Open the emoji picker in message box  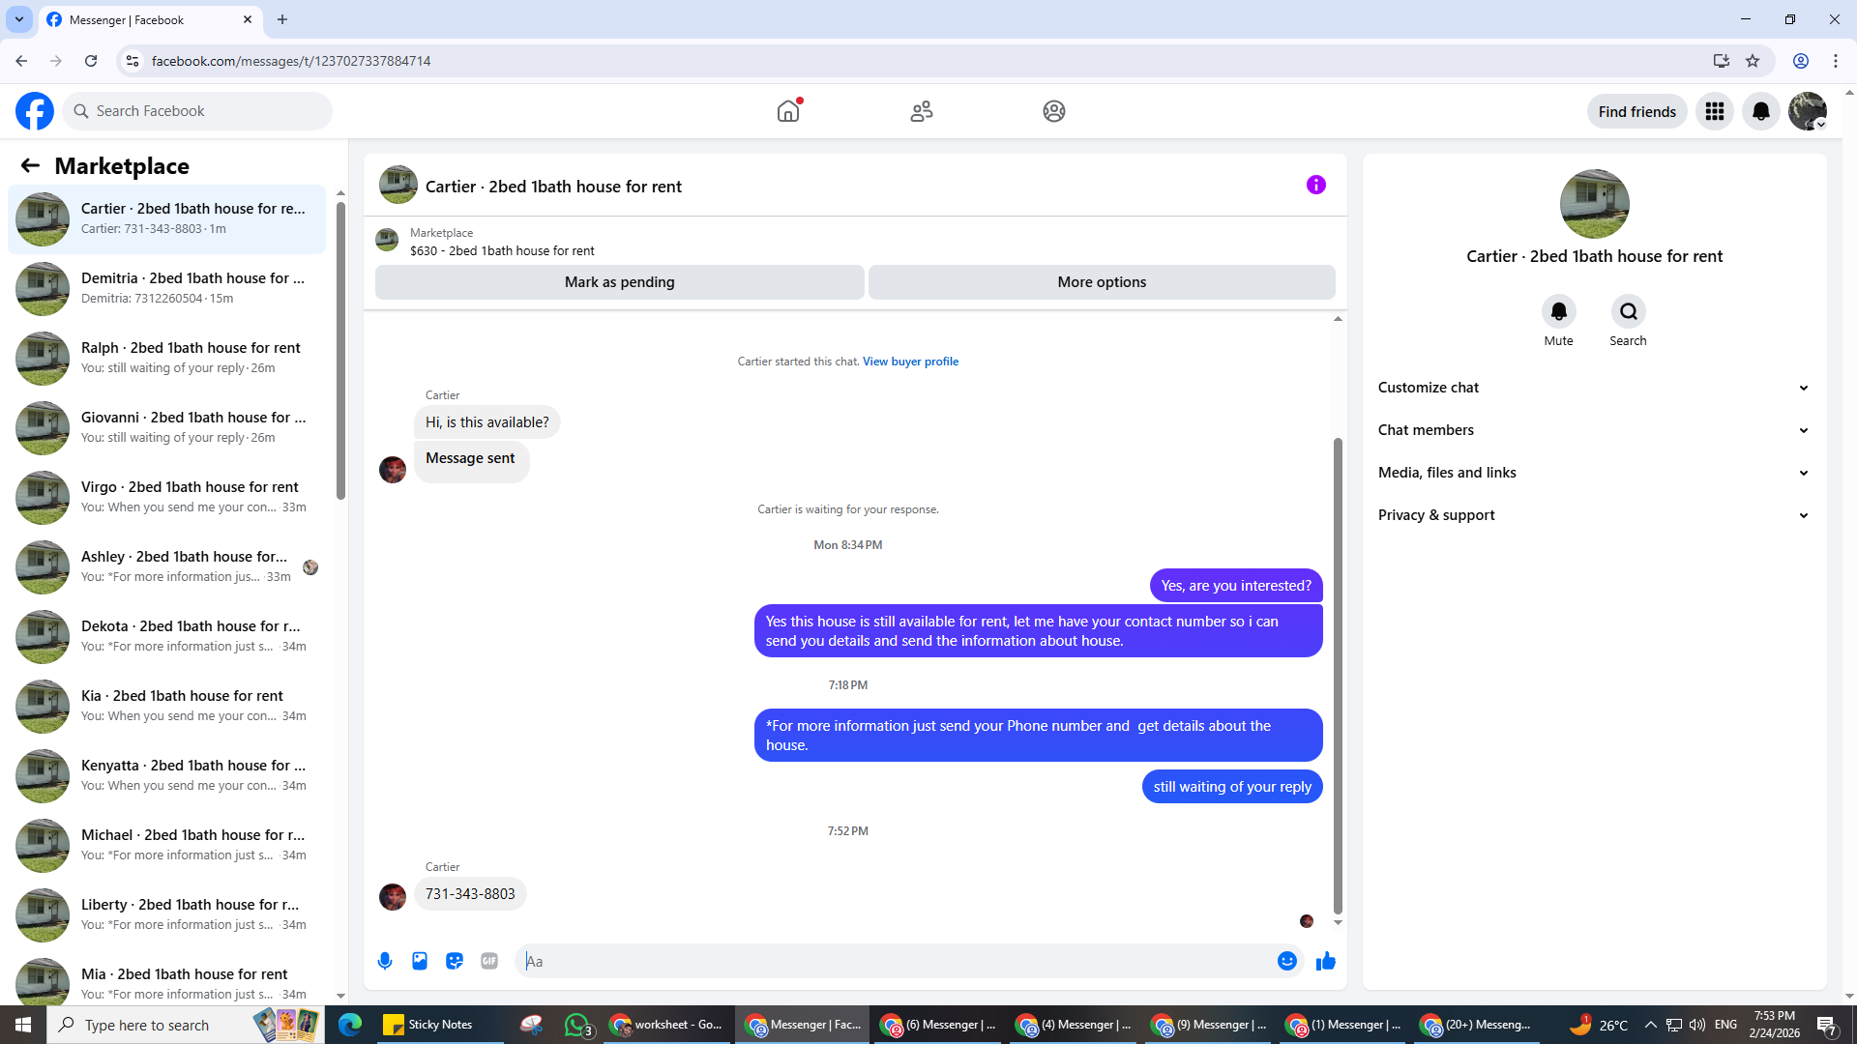tap(1286, 961)
